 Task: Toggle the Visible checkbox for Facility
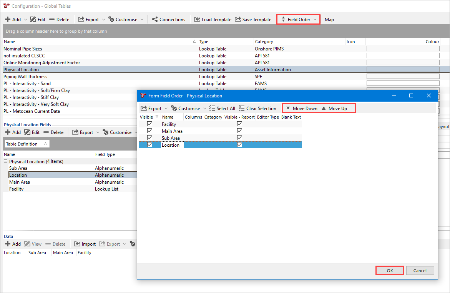(x=149, y=124)
